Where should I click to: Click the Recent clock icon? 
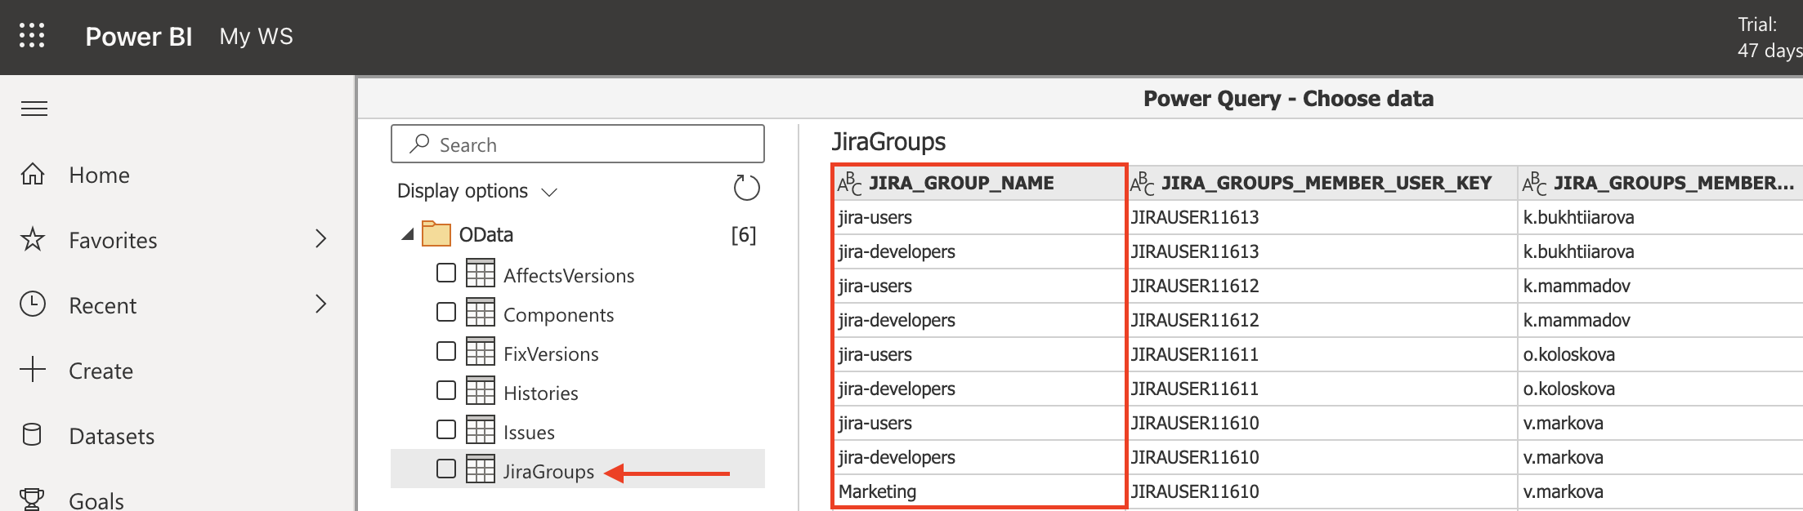(x=33, y=304)
